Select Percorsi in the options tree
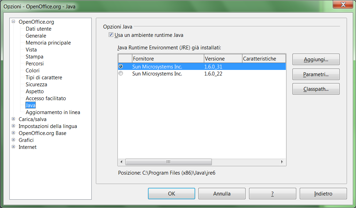The height and width of the screenshot is (208, 356). click(34, 64)
